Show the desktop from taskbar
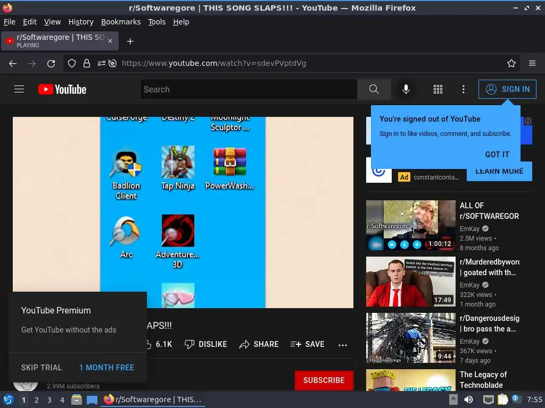The width and height of the screenshot is (545, 408). (x=92, y=399)
